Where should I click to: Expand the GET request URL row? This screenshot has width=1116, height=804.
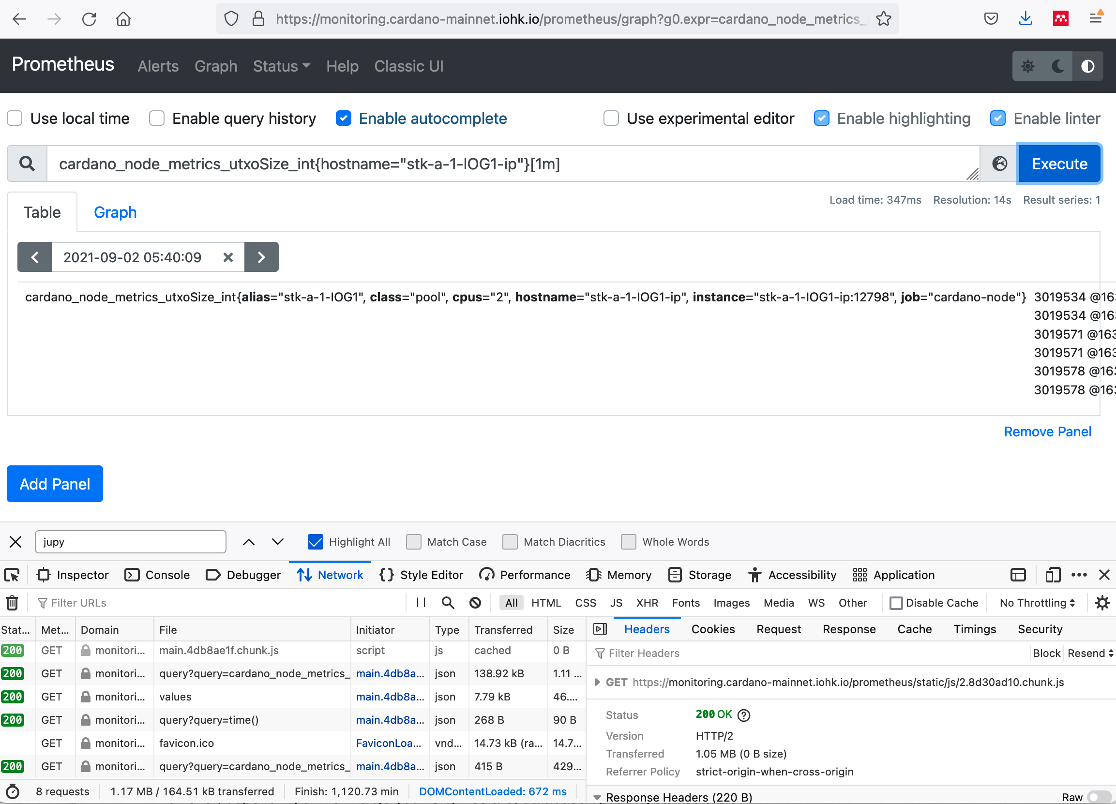[597, 682]
